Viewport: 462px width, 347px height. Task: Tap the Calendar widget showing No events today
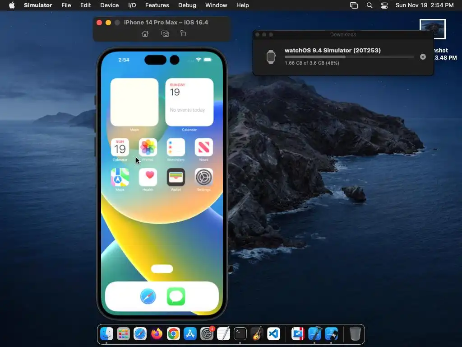[x=189, y=102]
